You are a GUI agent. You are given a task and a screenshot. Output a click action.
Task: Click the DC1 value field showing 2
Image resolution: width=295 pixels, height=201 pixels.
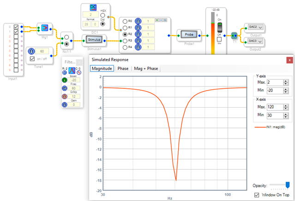(90, 15)
